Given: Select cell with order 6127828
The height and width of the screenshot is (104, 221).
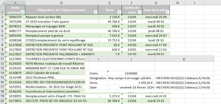Looking at the screenshot, I should (15, 45).
